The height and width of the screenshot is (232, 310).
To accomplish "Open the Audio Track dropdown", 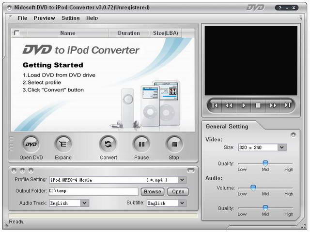I will [x=84, y=203].
